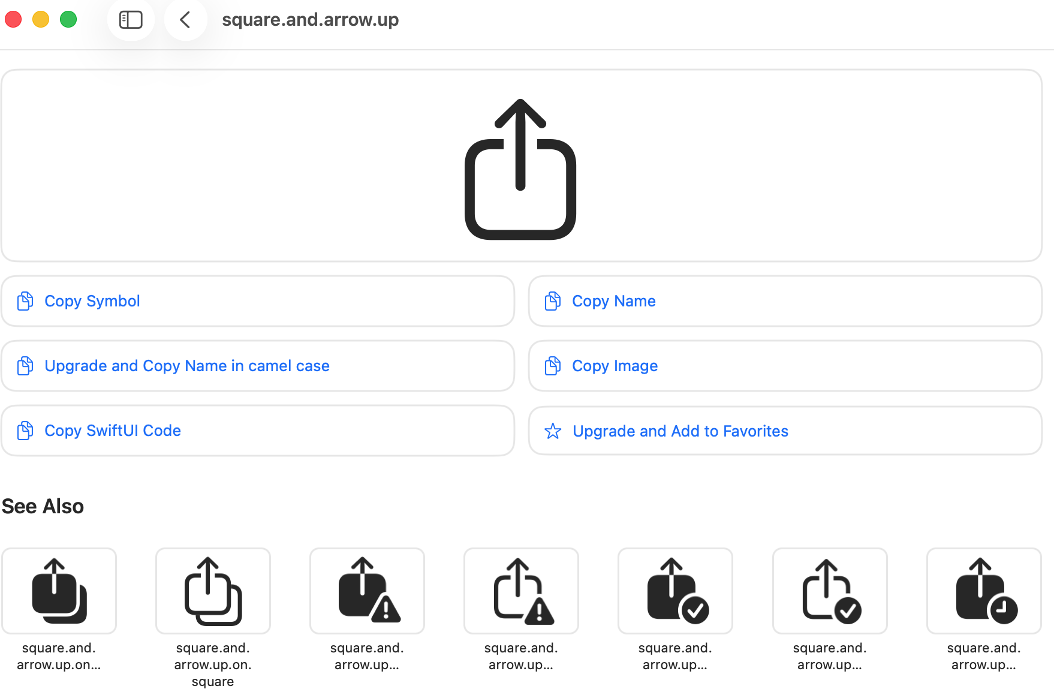
Task: Minimize the window with the yellow button
Action: pyautogui.click(x=41, y=19)
